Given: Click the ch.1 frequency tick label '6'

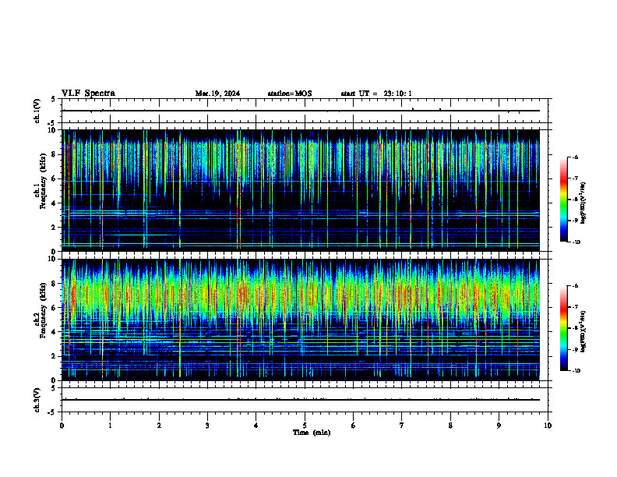Looking at the screenshot, I should click(x=54, y=178).
